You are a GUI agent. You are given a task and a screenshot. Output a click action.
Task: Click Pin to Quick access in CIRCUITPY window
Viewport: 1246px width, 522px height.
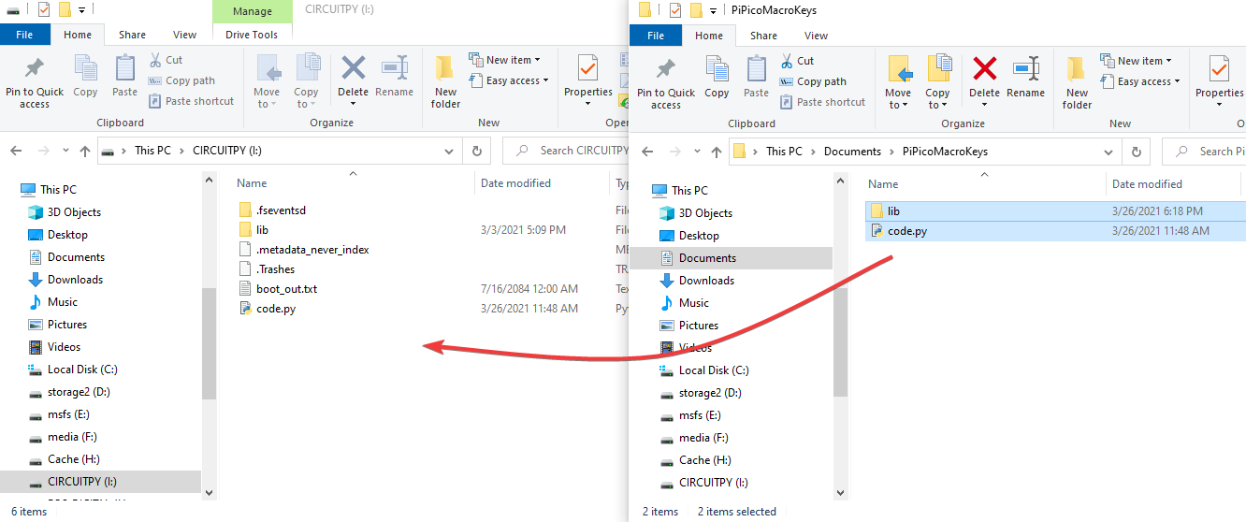click(x=35, y=83)
